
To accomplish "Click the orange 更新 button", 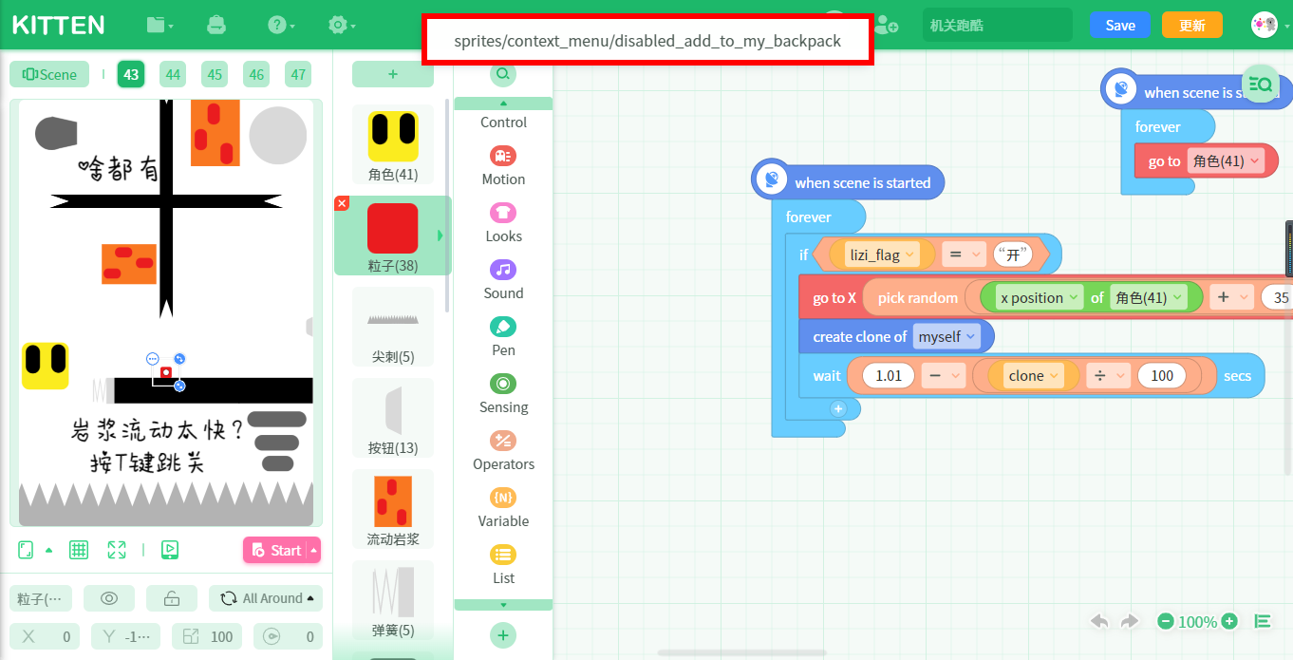I will tap(1192, 26).
